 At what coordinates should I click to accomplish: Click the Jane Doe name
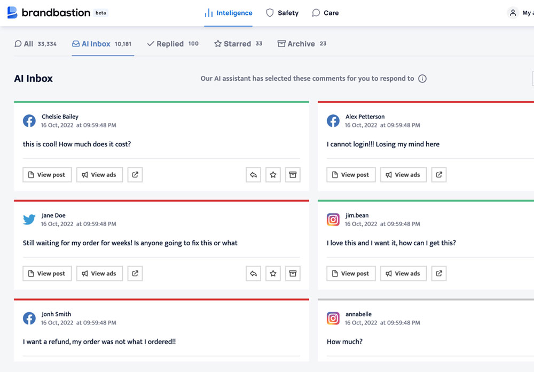tap(53, 215)
